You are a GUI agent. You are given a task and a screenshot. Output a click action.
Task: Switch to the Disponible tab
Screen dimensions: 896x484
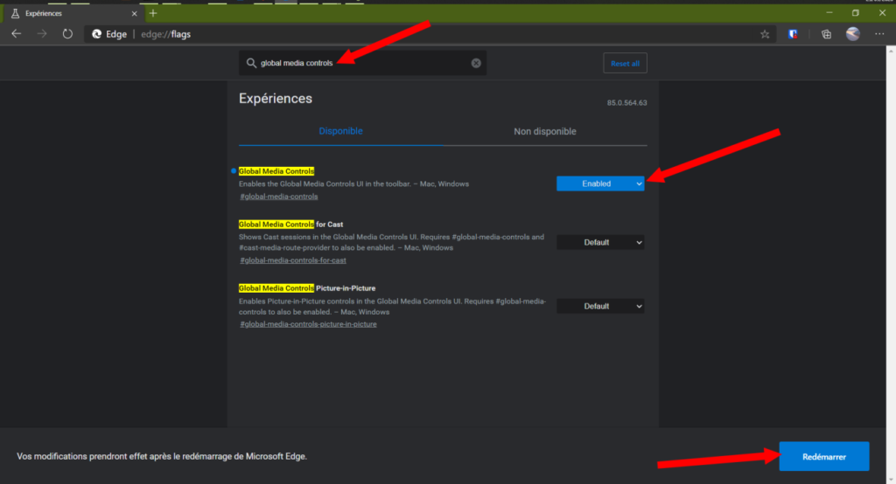(x=340, y=131)
